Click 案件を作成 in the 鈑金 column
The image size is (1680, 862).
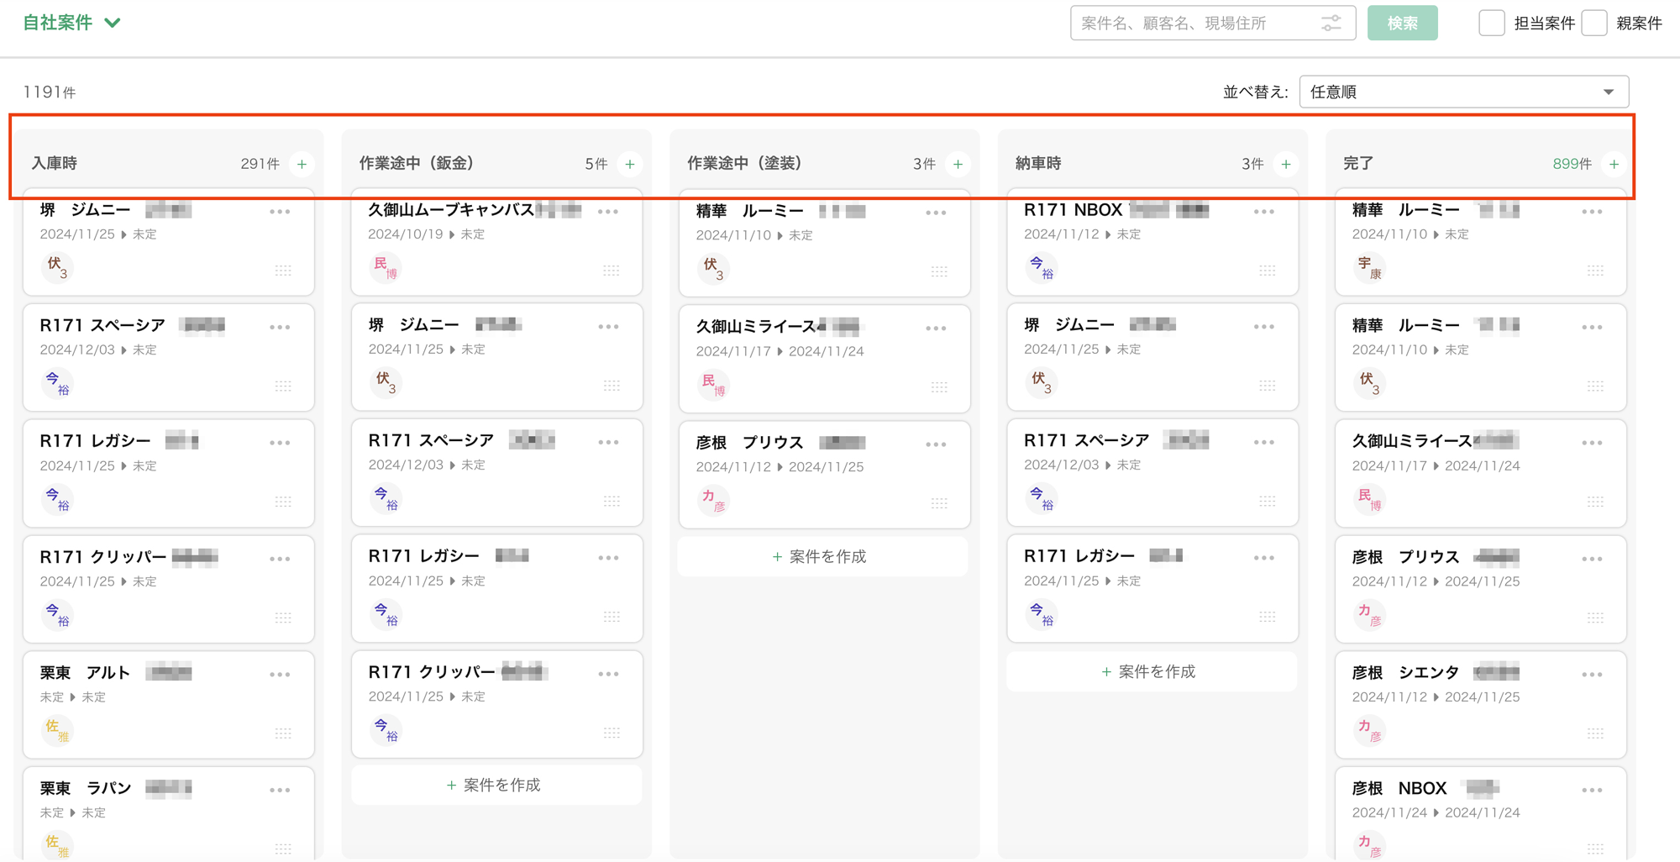click(x=496, y=785)
